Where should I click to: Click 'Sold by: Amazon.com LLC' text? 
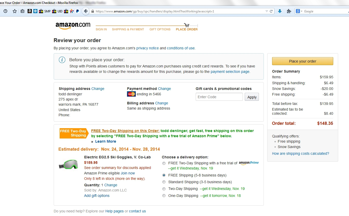point(106,190)
